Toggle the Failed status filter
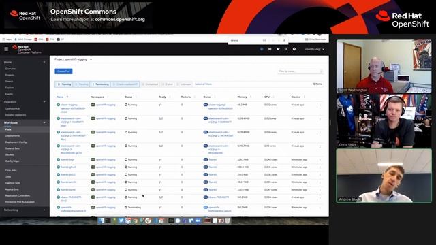The width and height of the screenshot is (436, 245). (x=168, y=84)
